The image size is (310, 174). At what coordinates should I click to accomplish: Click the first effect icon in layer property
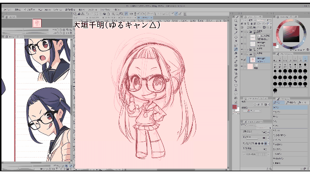coord(255,104)
